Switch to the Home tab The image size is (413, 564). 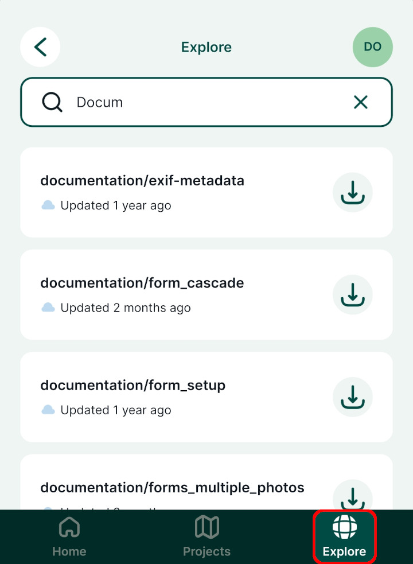[x=69, y=536]
